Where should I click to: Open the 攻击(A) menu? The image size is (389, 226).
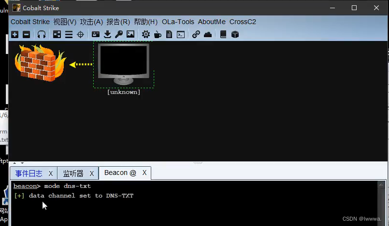click(x=91, y=22)
